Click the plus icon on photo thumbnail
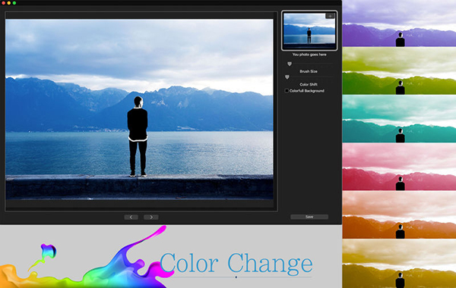 [330, 16]
